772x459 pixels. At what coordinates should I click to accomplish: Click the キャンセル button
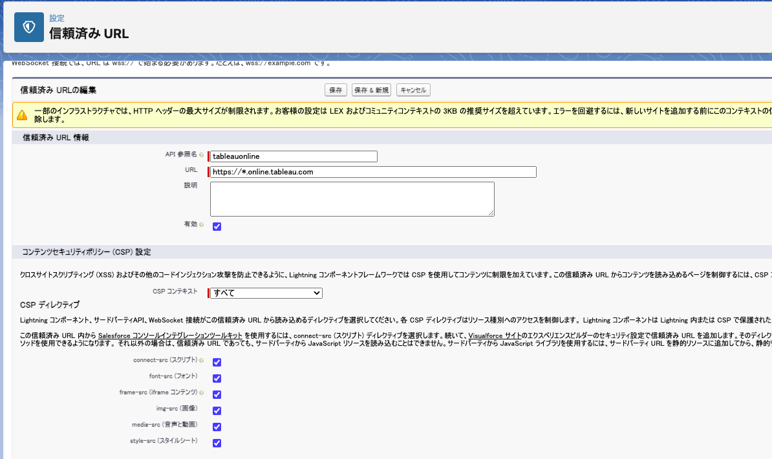pos(413,90)
